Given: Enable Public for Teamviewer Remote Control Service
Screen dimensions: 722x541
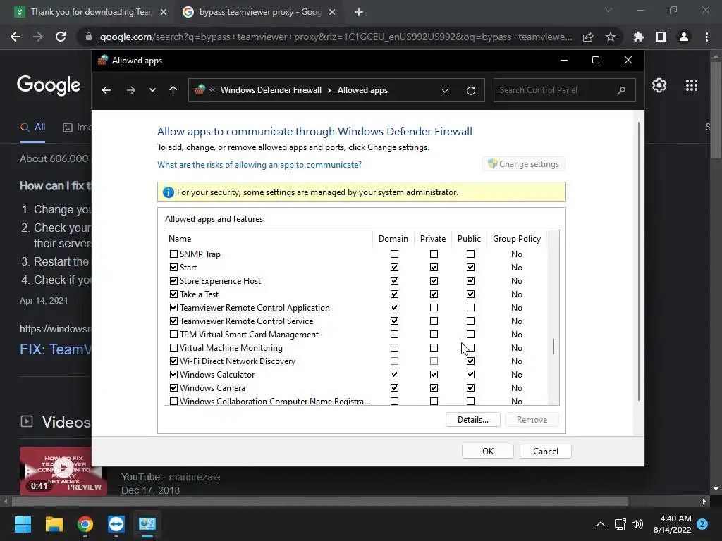Looking at the screenshot, I should [x=470, y=321].
